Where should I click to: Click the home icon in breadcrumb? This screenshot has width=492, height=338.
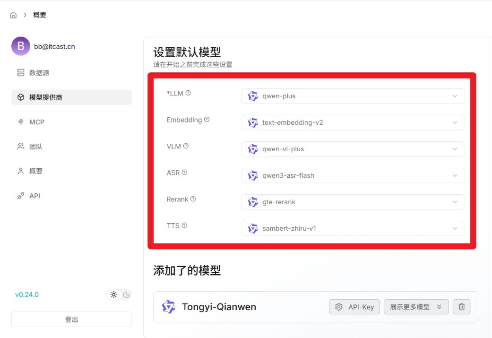[13, 15]
